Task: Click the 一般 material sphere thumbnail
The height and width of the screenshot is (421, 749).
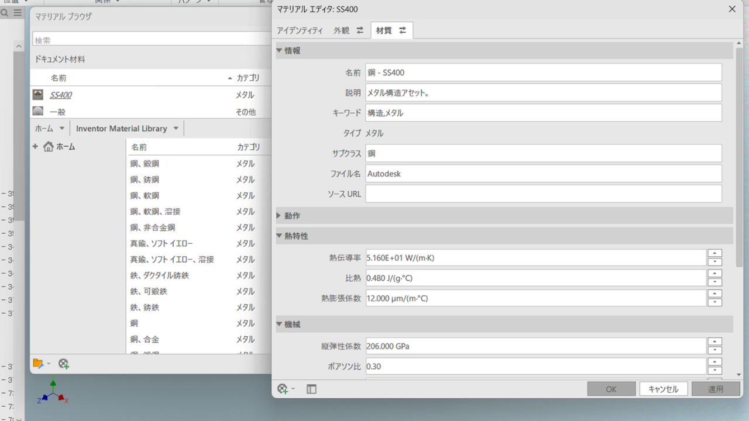Action: [38, 111]
